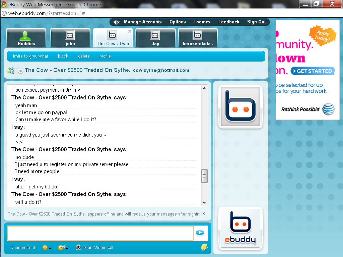Click the AT&T globe logo

328,109
